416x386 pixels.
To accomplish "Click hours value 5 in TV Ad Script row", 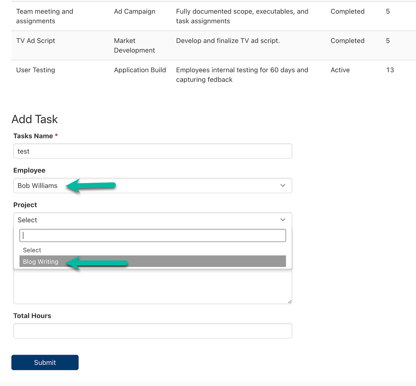I will [x=388, y=41].
